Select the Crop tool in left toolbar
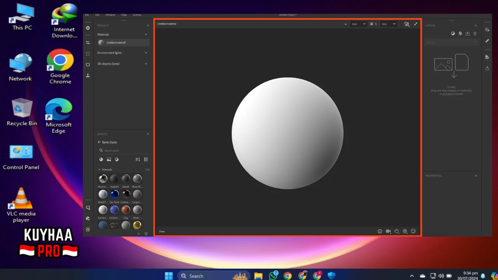The image size is (498, 280). (88, 43)
